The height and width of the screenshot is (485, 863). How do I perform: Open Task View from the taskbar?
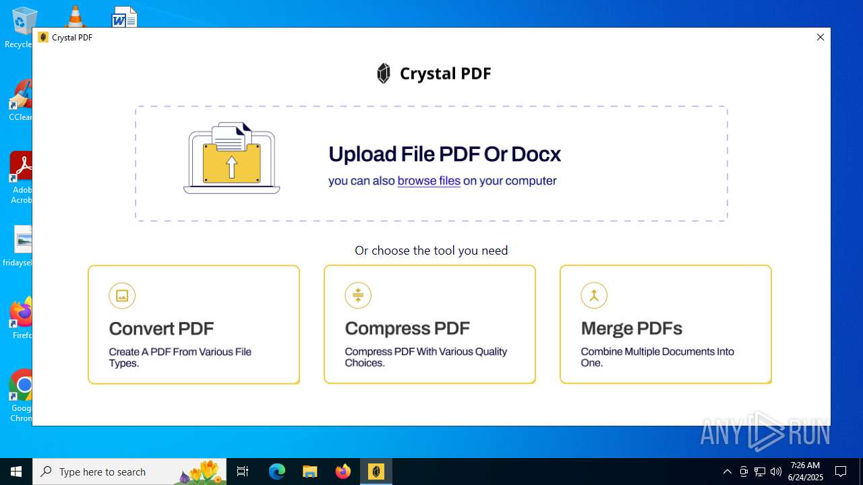(x=243, y=472)
